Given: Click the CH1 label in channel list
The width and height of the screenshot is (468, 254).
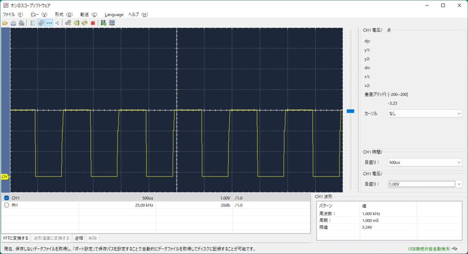Looking at the screenshot, I should pos(16,198).
